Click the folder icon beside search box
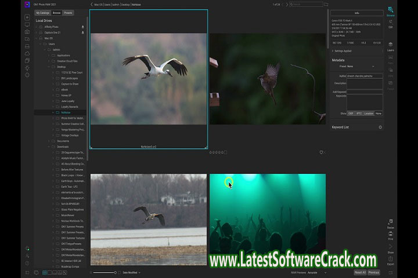This screenshot has height=278, width=418. [x=326, y=5]
